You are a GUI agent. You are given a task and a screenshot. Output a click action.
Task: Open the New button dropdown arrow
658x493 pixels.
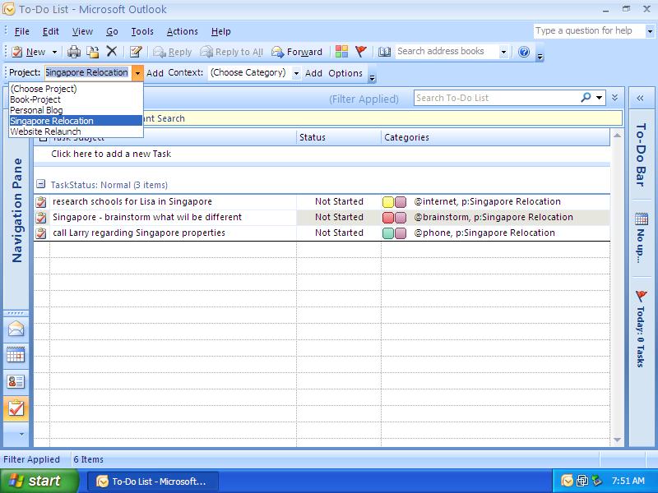54,52
